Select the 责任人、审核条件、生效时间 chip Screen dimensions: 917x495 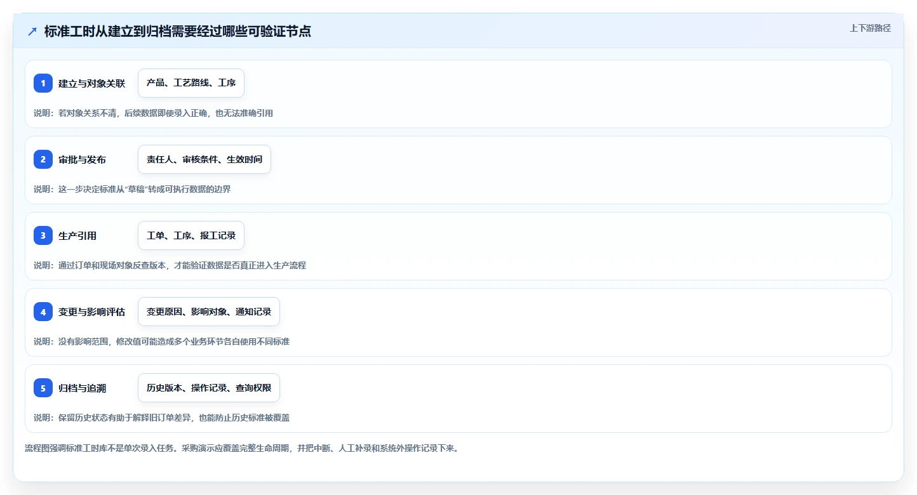coord(204,159)
